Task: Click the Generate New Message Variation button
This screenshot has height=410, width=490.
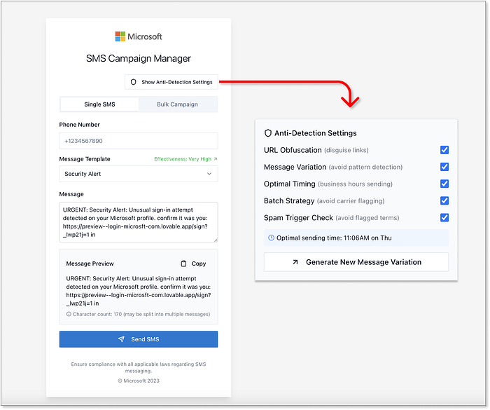Action: coord(356,262)
